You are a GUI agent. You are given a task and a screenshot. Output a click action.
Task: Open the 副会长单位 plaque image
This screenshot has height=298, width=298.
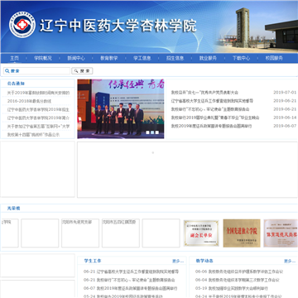[x=201, y=233]
